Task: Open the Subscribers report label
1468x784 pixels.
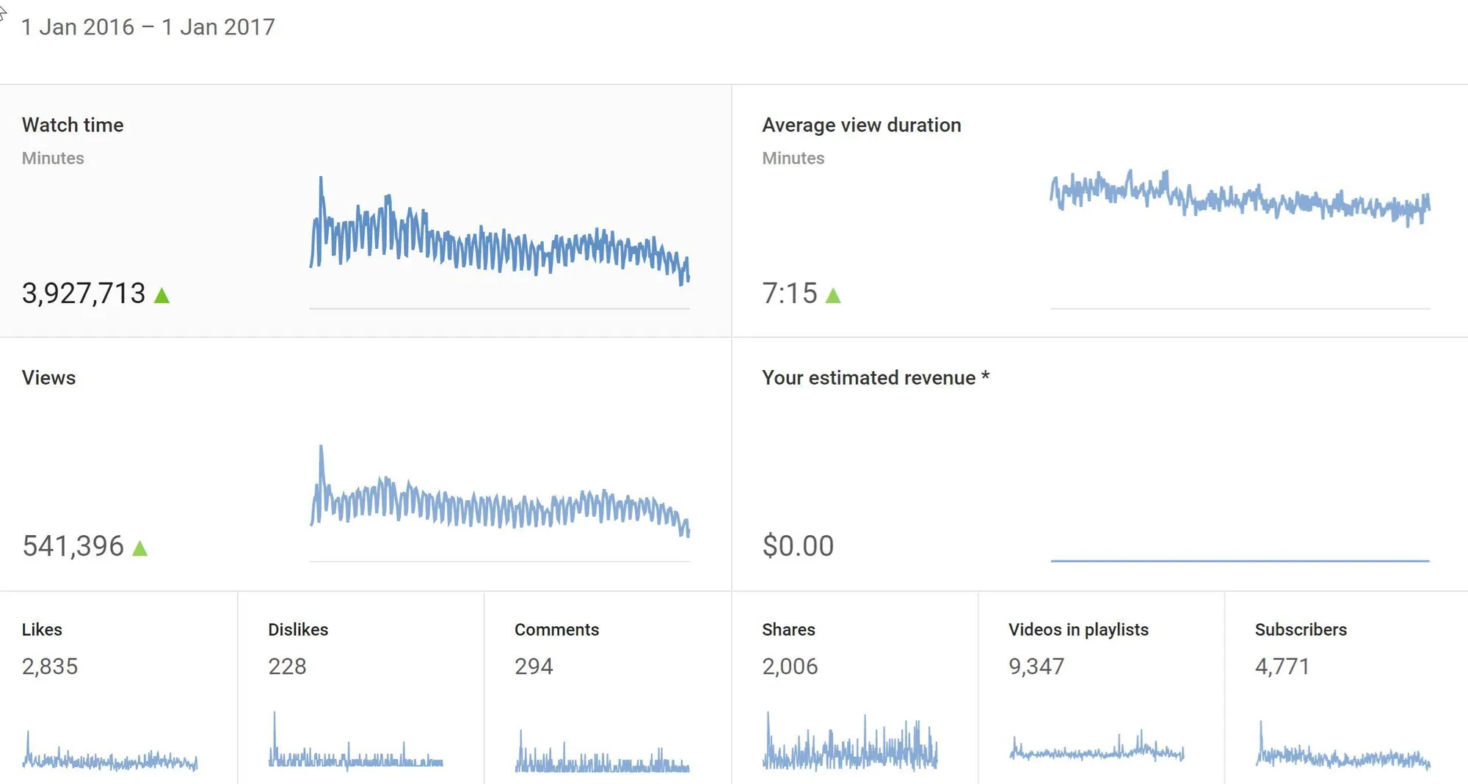Action: 1301,630
